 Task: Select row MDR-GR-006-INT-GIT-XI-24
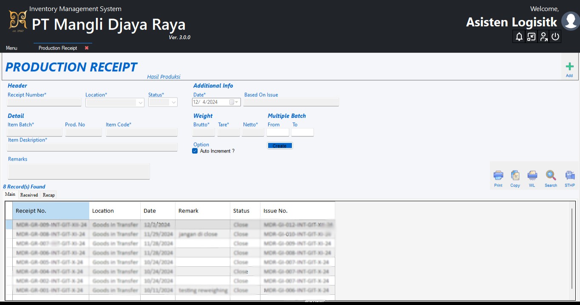pyautogui.click(x=170, y=253)
